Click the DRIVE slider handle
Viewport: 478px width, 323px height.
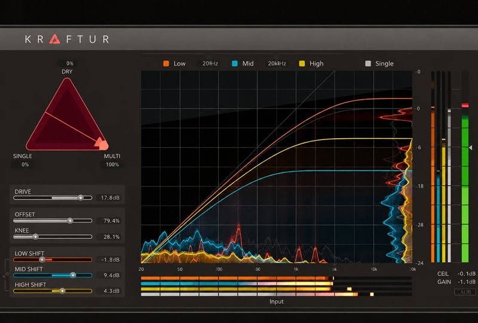click(81, 198)
